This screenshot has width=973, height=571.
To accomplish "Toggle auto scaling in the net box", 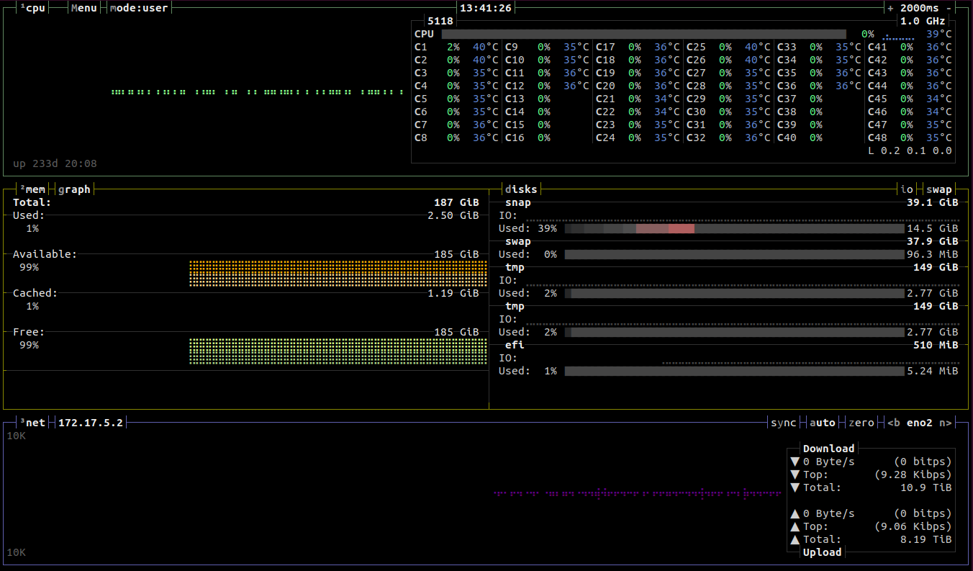I will 823,423.
